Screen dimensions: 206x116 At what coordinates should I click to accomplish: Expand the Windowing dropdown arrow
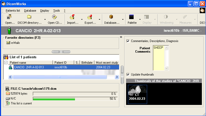(177, 19)
